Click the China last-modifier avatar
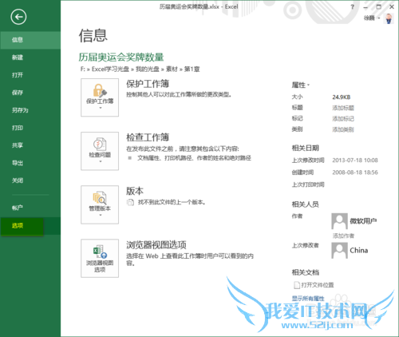The height and width of the screenshot is (337, 399). pos(339,251)
